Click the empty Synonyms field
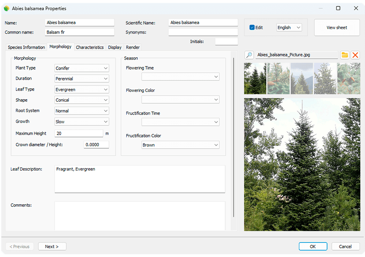 pos(203,32)
